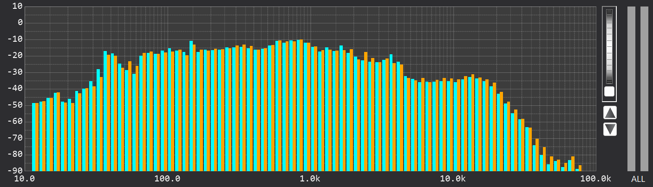Click the -70 dB label on the vertical axis
The width and height of the screenshot is (653, 187).
point(16,138)
